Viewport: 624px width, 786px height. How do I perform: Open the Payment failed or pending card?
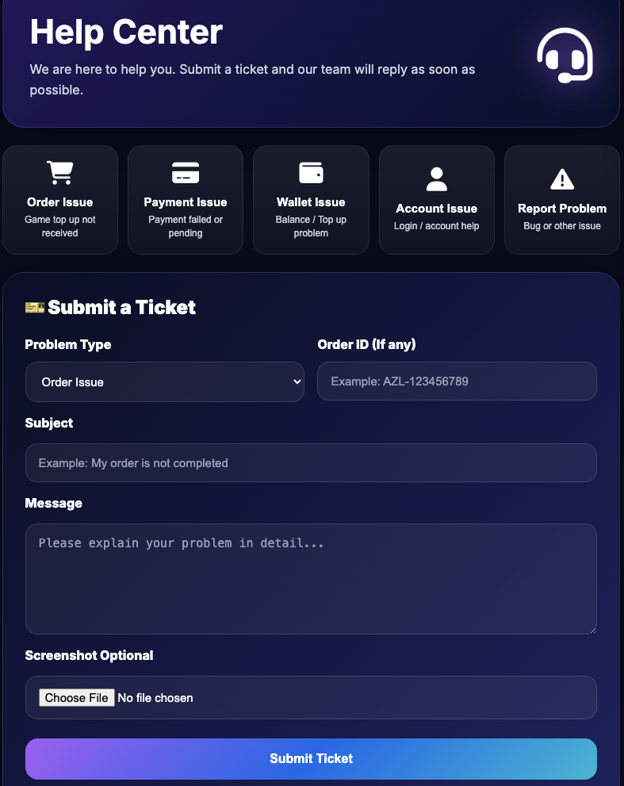[186, 200]
